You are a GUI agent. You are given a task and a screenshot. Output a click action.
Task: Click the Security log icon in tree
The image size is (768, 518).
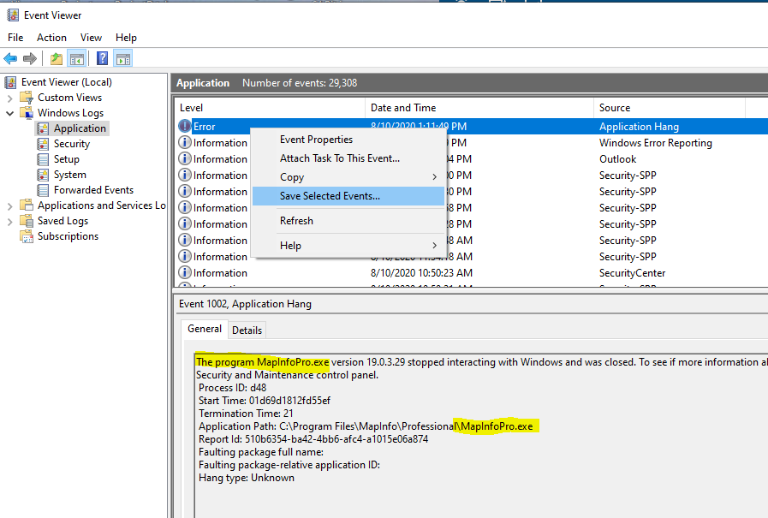(x=43, y=144)
